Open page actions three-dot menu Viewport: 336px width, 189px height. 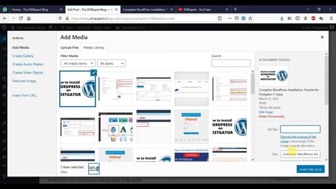pyautogui.click(x=229, y=18)
